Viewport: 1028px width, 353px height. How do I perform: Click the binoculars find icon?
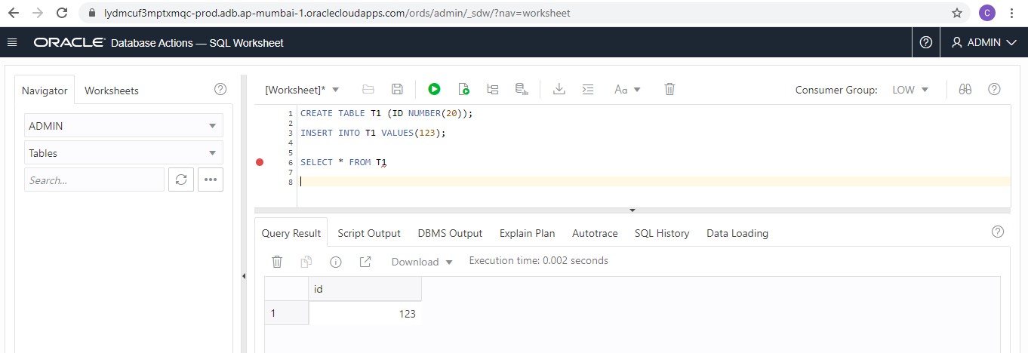click(x=965, y=89)
